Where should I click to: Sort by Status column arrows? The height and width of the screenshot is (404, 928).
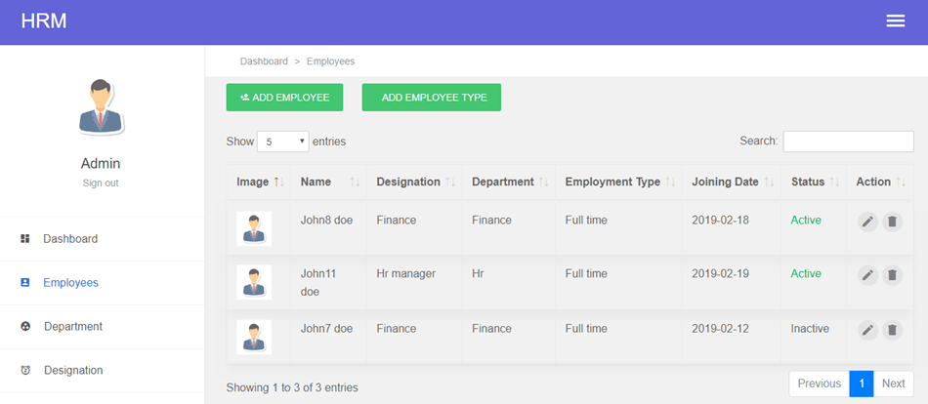pos(834,182)
